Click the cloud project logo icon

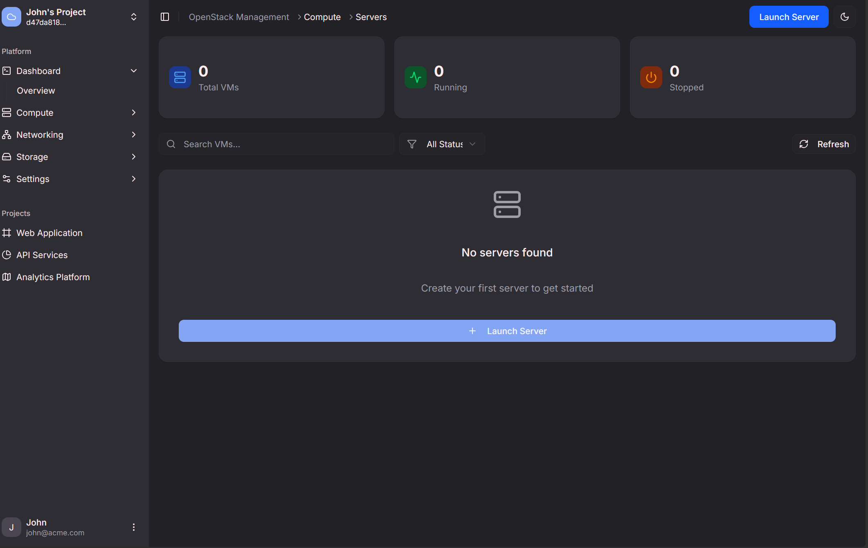pyautogui.click(x=11, y=17)
